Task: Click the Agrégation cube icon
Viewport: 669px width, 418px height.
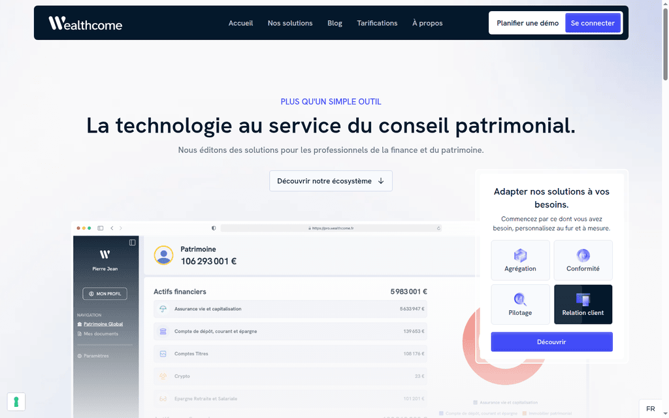Action: click(520, 255)
